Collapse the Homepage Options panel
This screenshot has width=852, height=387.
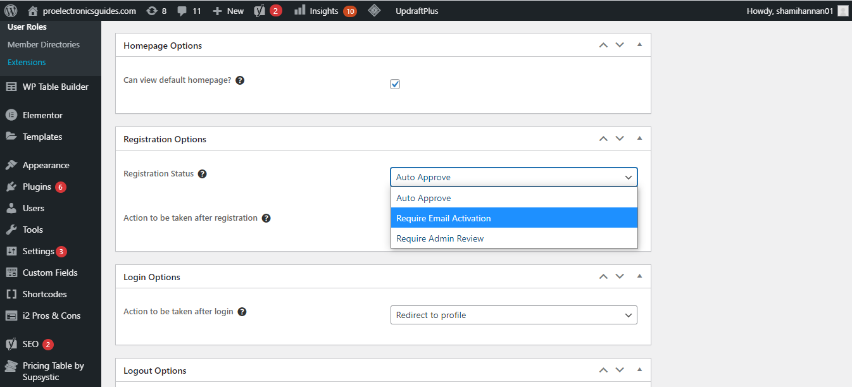pos(639,45)
